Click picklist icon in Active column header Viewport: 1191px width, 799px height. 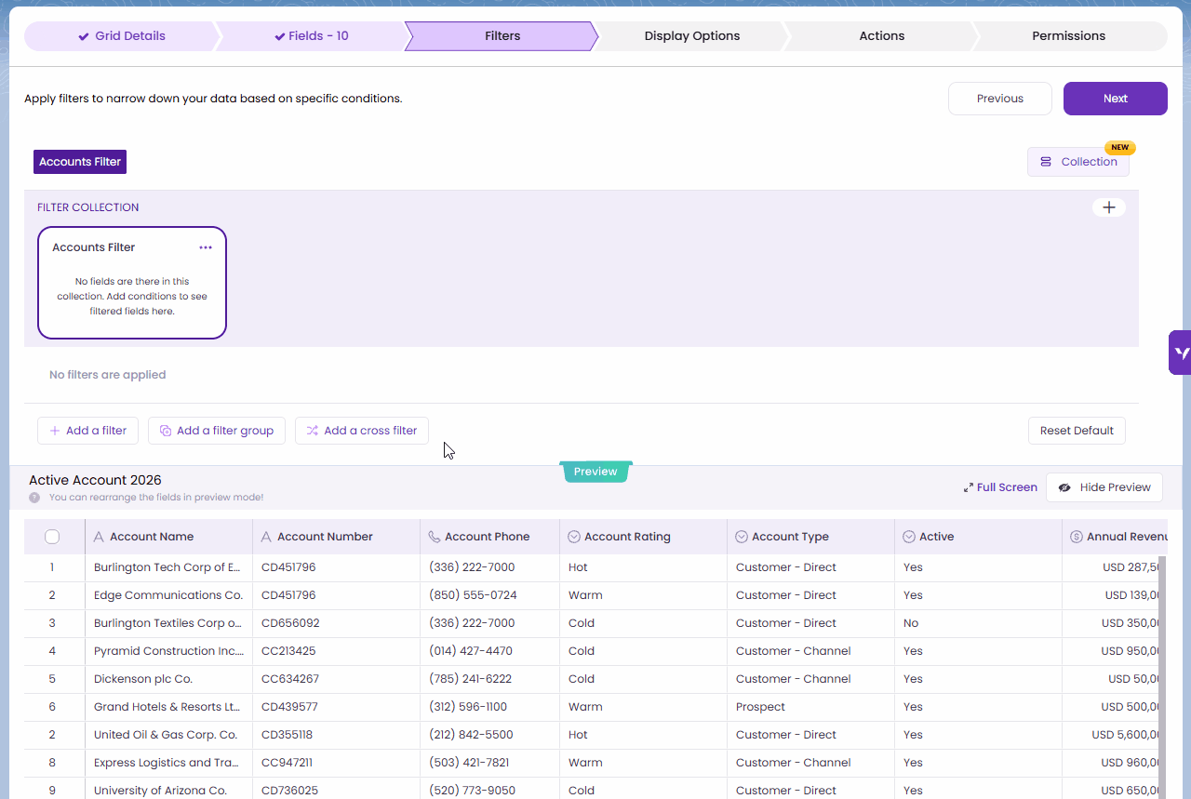(909, 537)
